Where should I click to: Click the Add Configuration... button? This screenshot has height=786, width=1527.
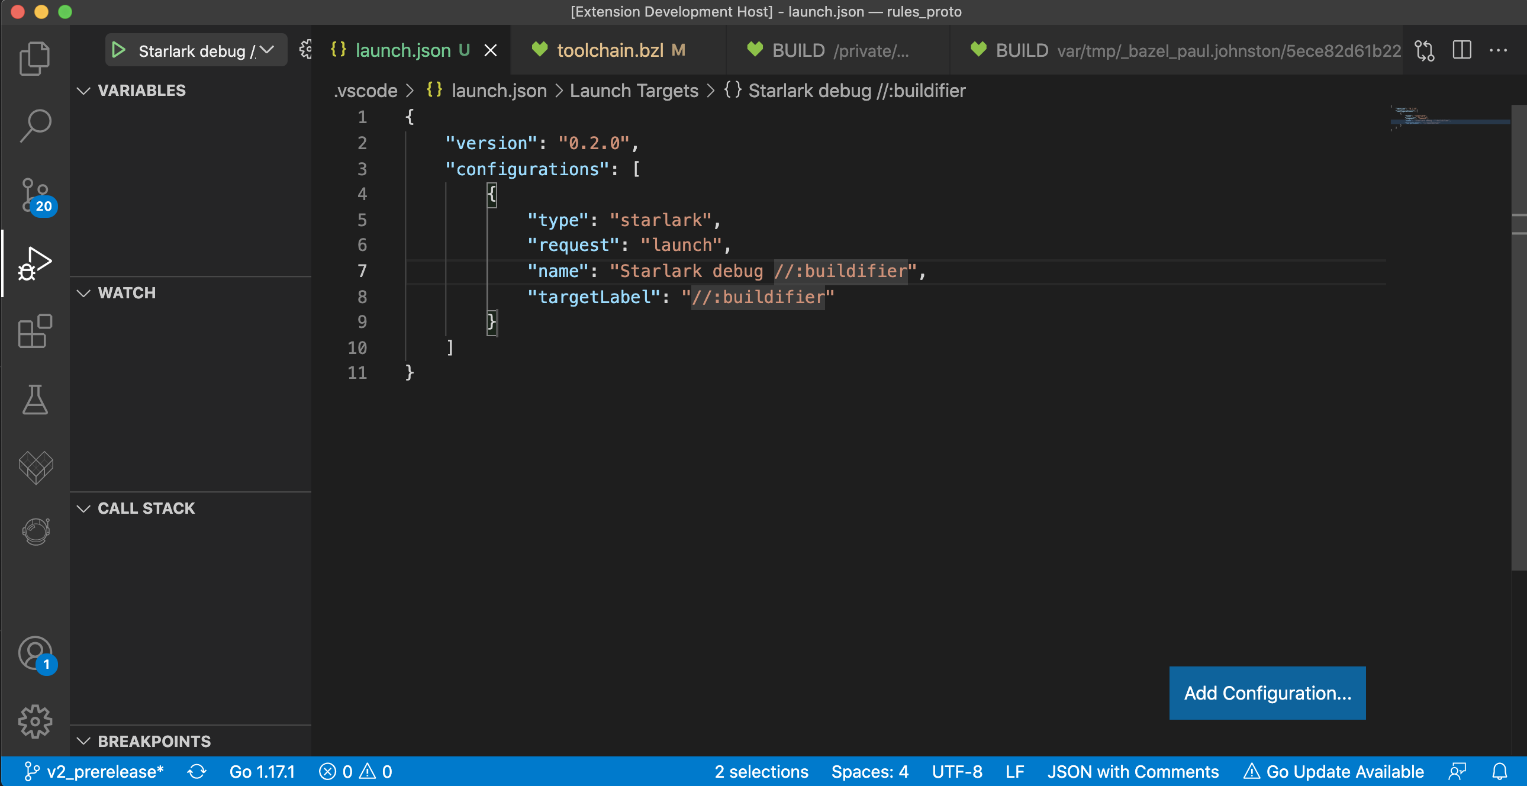tap(1267, 693)
